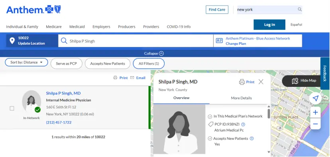330x157 pixels.
Task: Click the PCP ID help question icon
Action: pyautogui.click(x=243, y=124)
